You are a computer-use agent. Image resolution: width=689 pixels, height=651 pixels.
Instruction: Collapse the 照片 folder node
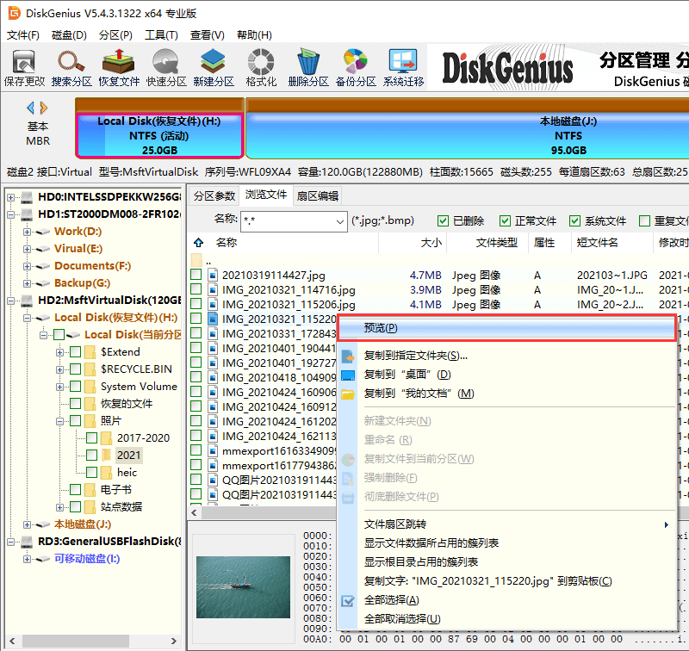59,421
